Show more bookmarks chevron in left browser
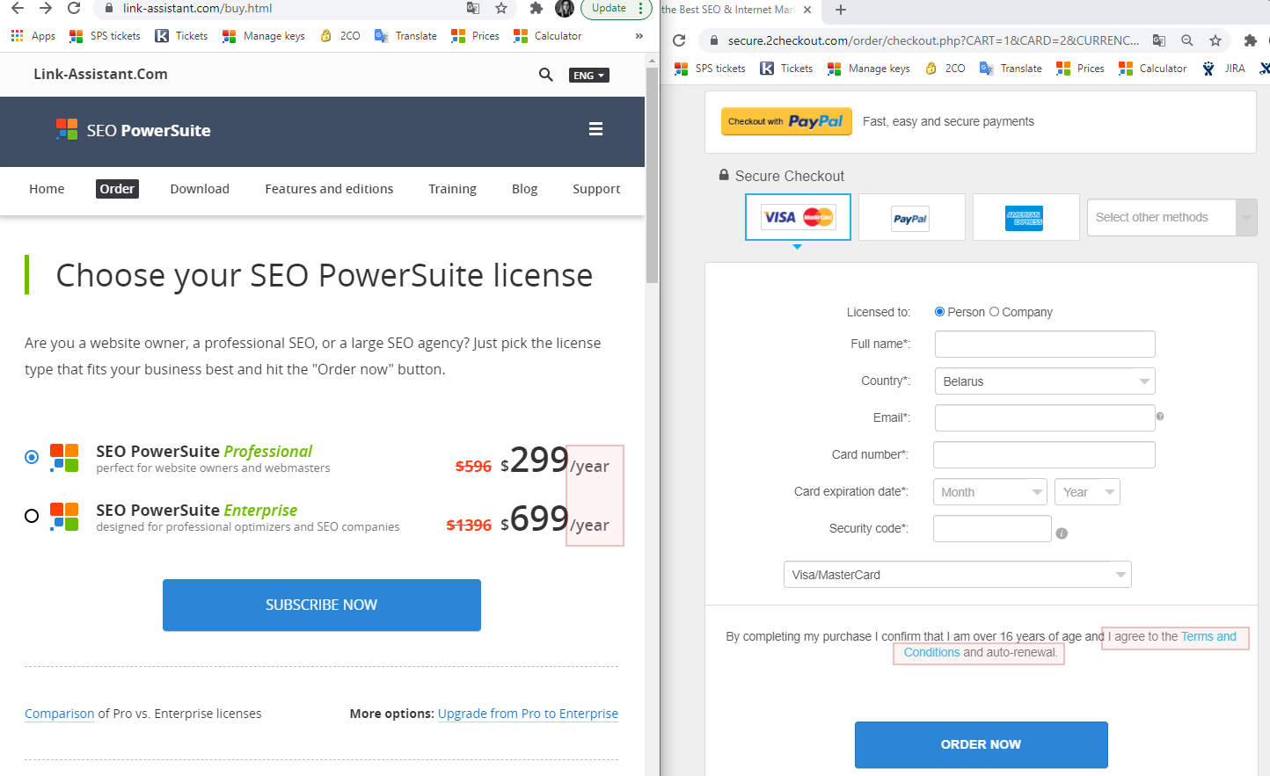The width and height of the screenshot is (1270, 776). (x=639, y=36)
